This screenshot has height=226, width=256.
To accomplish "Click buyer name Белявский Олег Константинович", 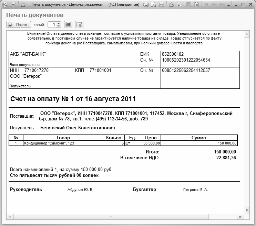I will pyautogui.click(x=78, y=128).
